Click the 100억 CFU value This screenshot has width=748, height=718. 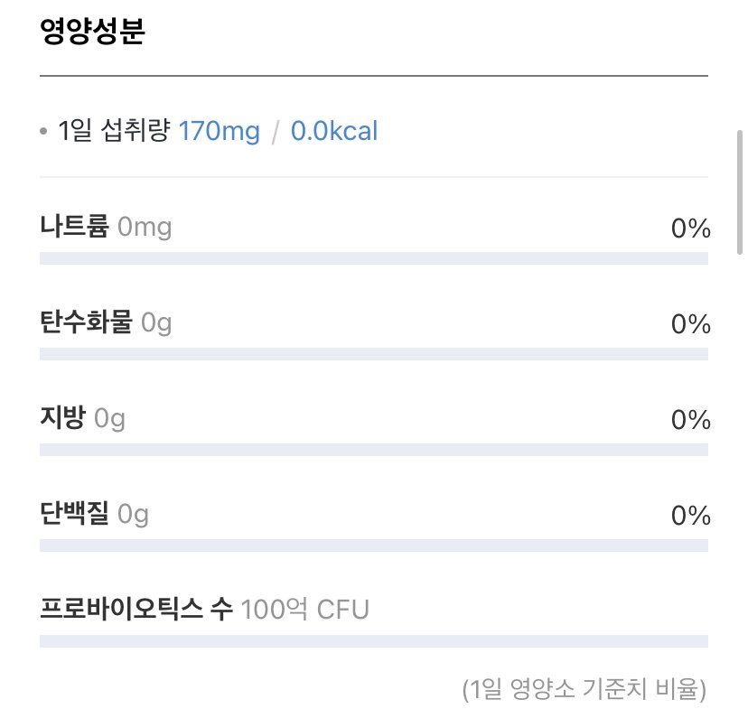pos(305,610)
